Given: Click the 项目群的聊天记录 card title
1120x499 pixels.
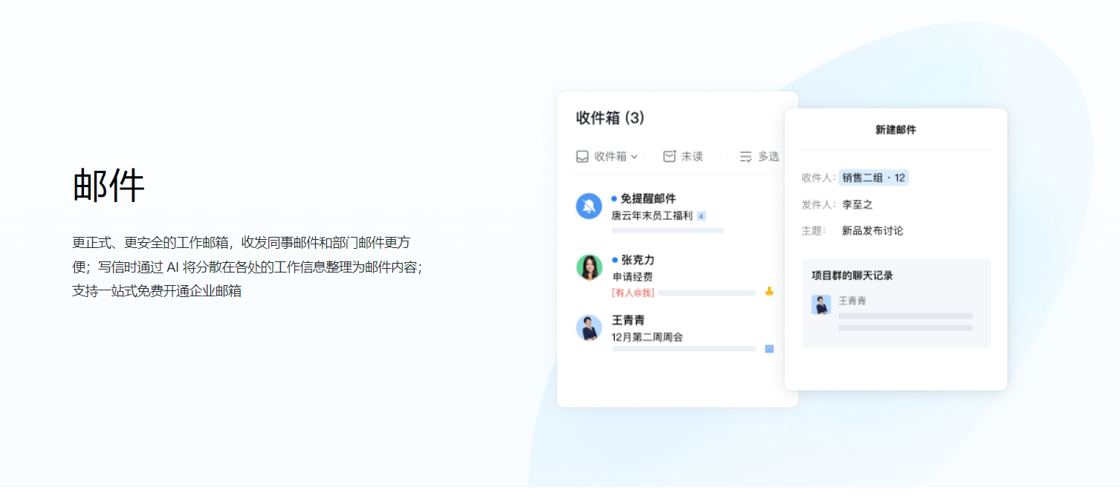Looking at the screenshot, I should click(852, 275).
